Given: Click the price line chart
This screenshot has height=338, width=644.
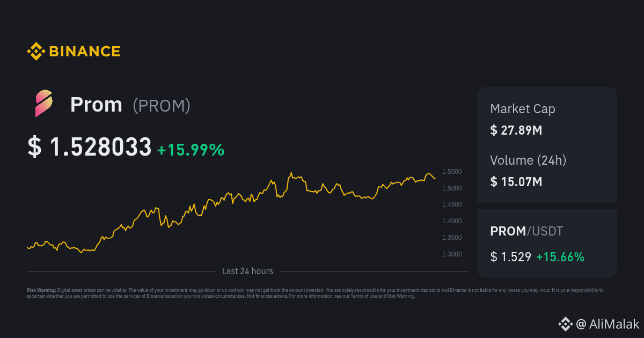Looking at the screenshot, I should click(x=231, y=212).
